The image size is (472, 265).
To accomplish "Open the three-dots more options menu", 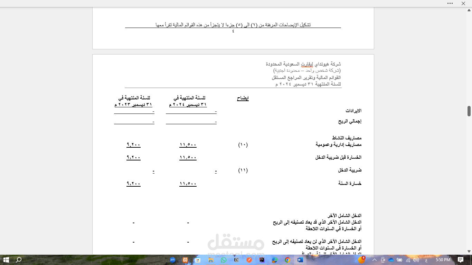I will pos(450,3).
